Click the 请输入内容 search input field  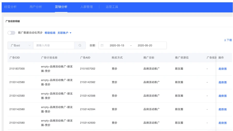pos(54,45)
